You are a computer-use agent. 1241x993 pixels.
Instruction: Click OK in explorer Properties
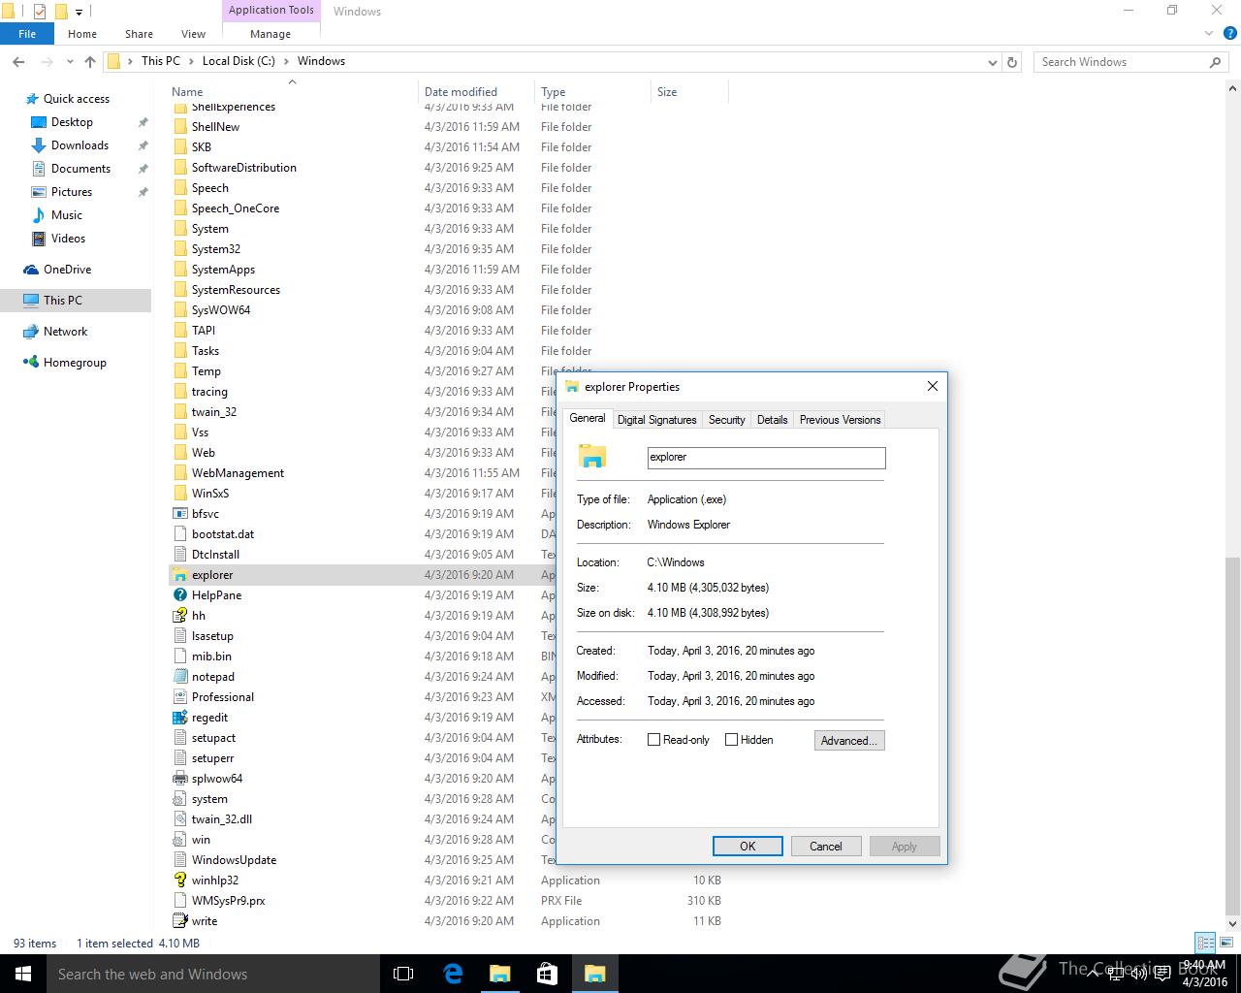point(748,847)
